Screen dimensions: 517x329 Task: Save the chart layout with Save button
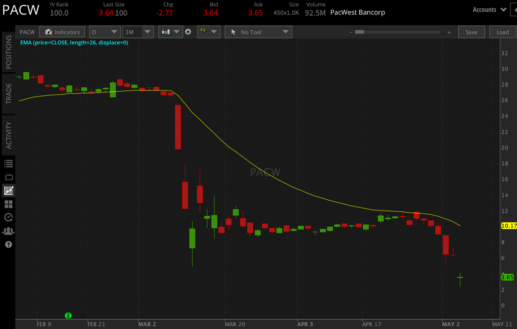pyautogui.click(x=471, y=32)
